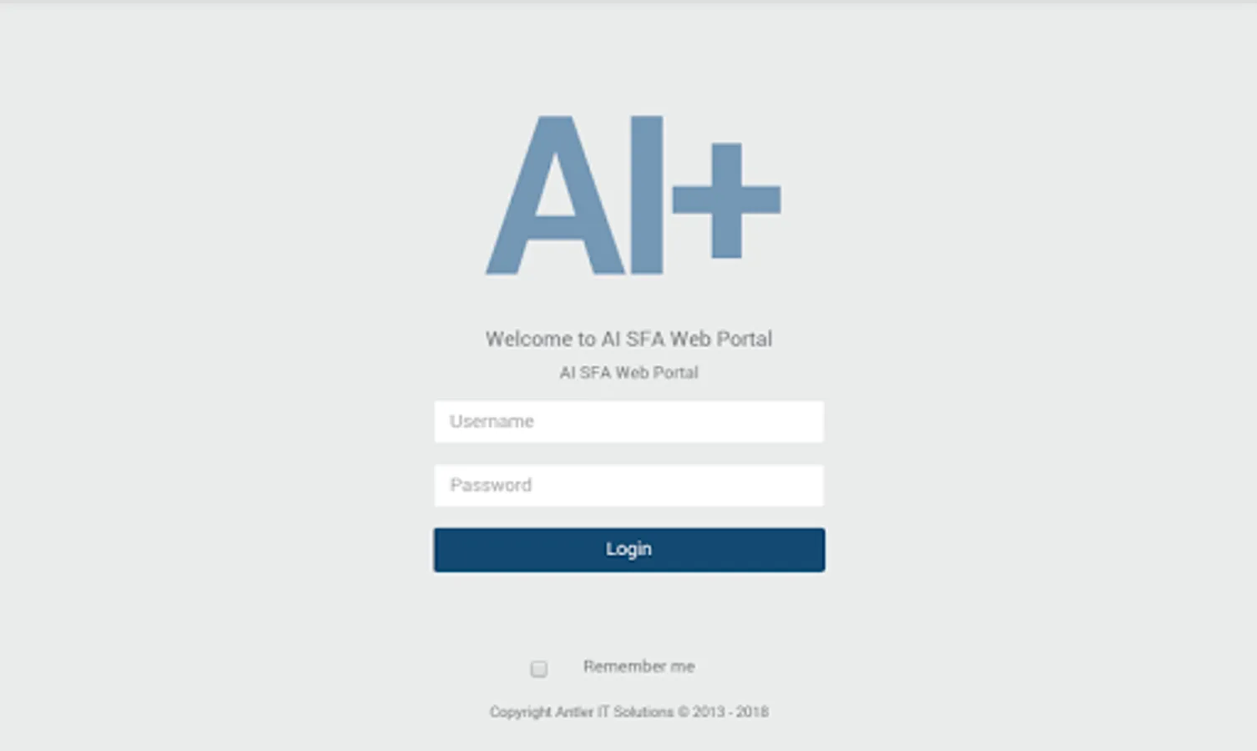
Task: Click the Username placeholder text
Action: tap(492, 421)
